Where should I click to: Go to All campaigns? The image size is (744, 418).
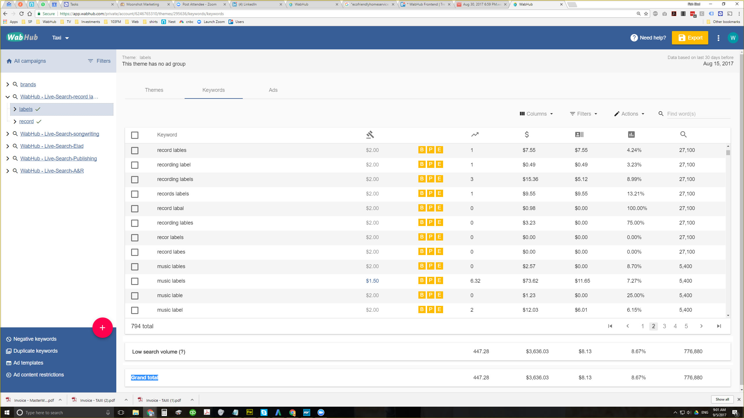(26, 61)
